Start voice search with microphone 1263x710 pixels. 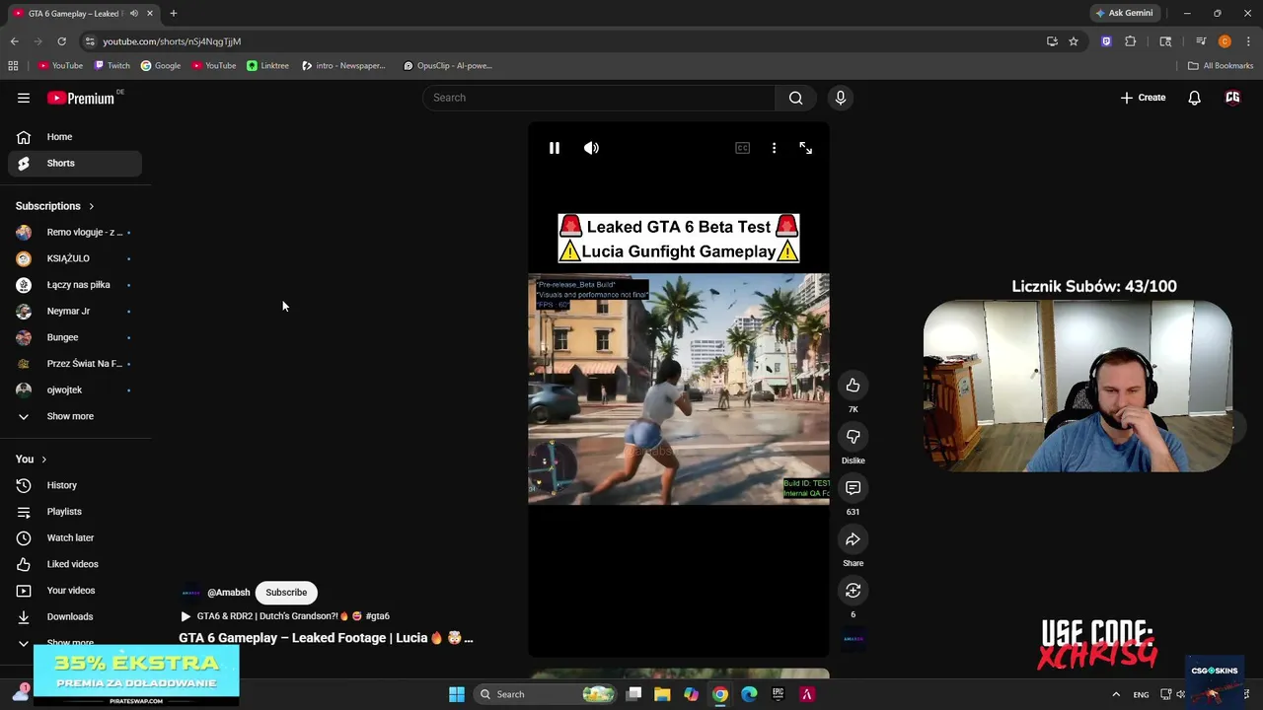pos(841,98)
